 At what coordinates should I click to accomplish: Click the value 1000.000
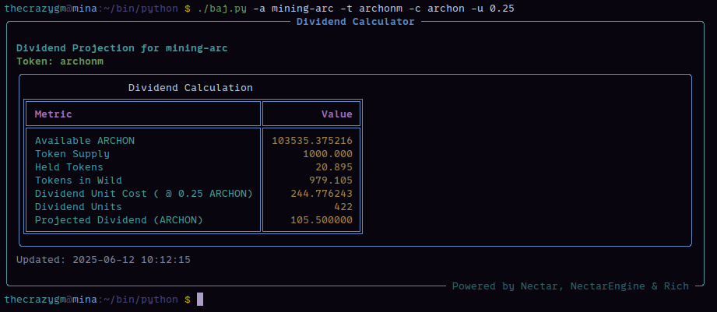pos(328,154)
